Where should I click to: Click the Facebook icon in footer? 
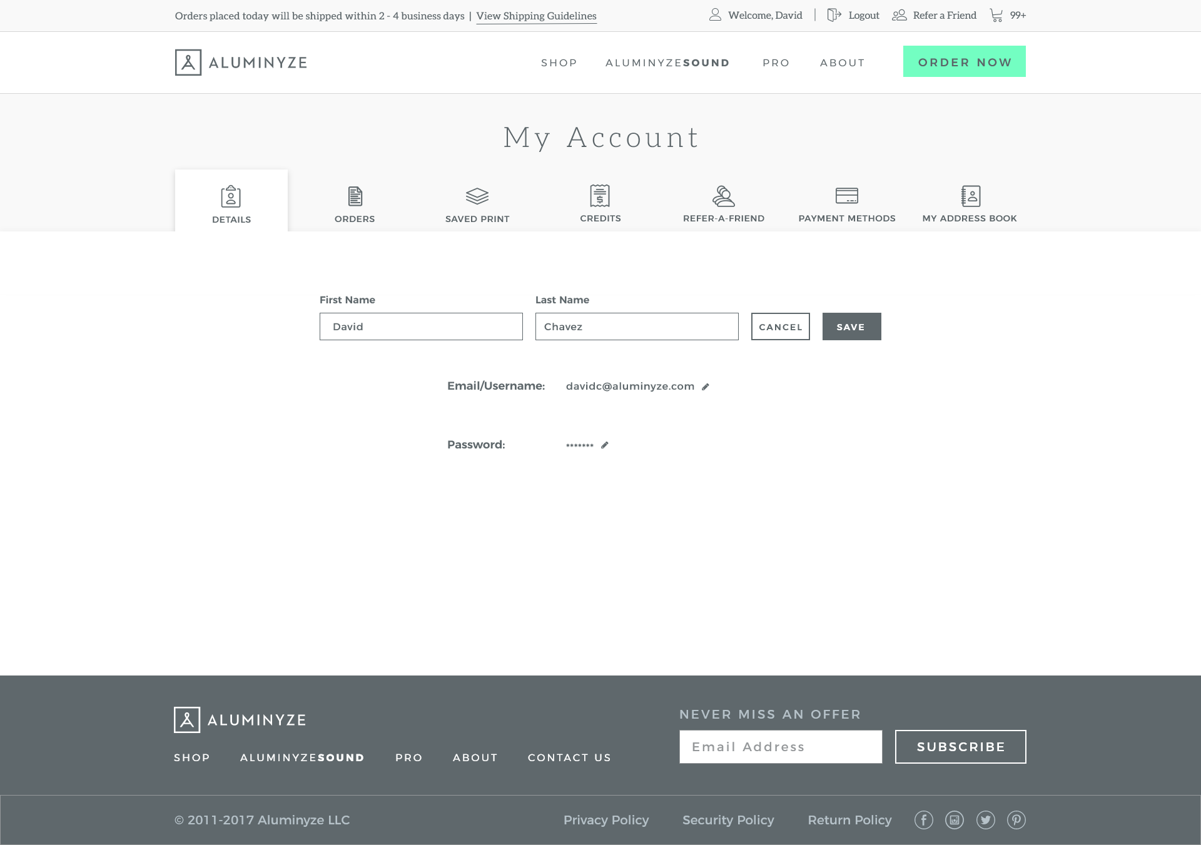pyautogui.click(x=923, y=820)
